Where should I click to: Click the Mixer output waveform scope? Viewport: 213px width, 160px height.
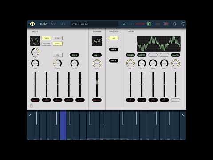pos(158,44)
